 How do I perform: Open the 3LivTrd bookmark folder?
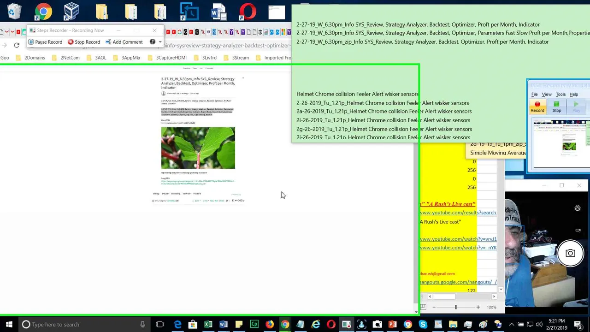click(x=205, y=58)
